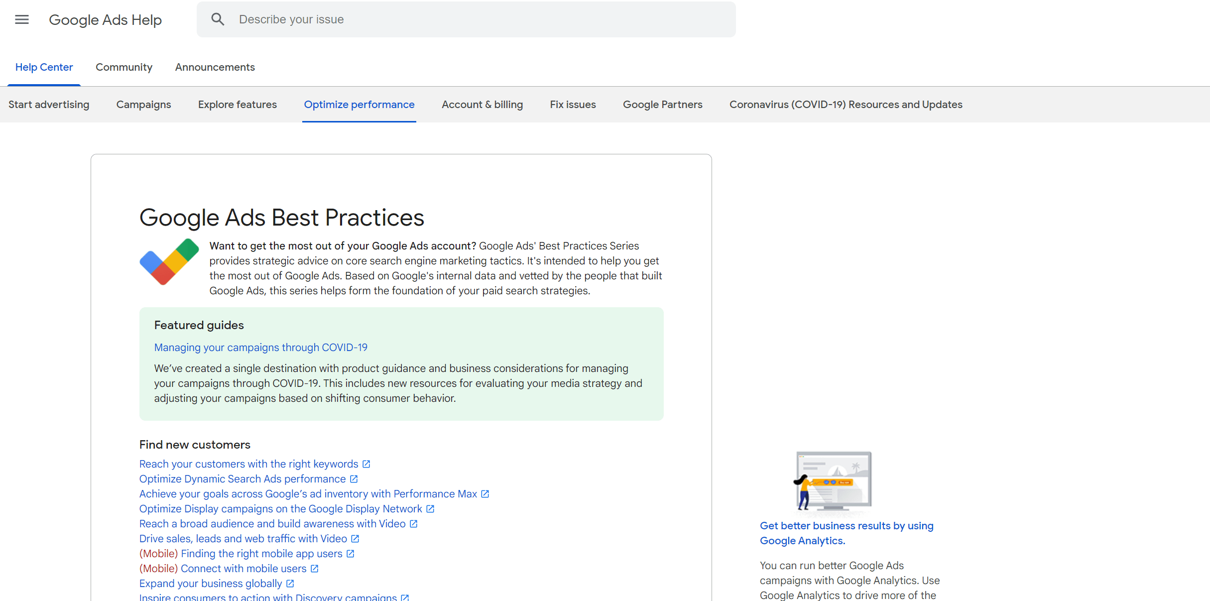Screen dimensions: 1210x601
Task: Click the hamburger menu icon
Action: [21, 19]
